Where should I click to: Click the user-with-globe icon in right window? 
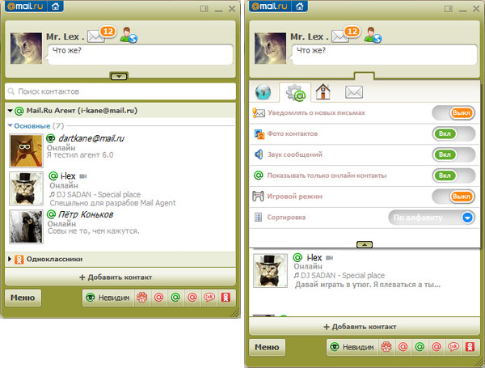click(373, 35)
